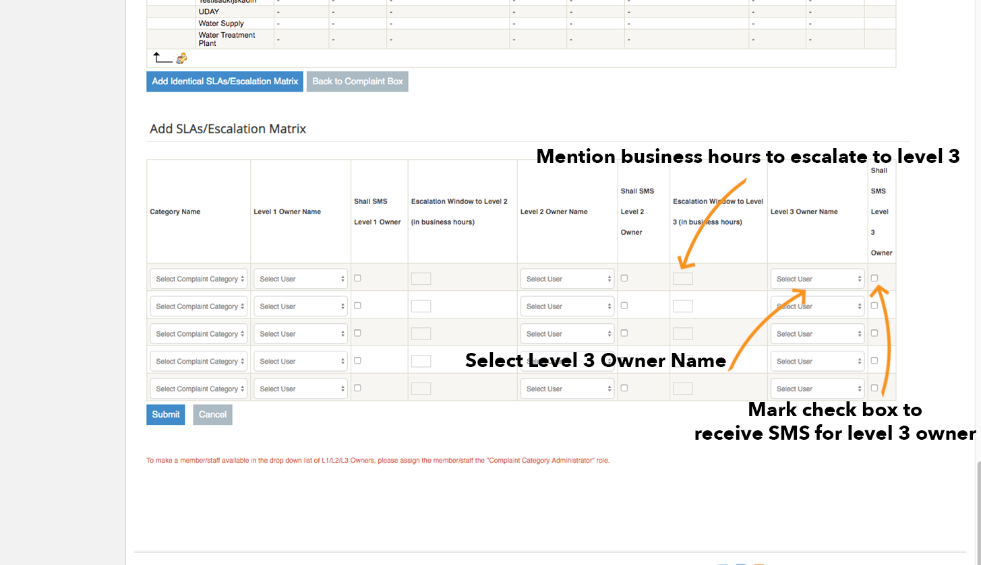Check Level 3 Owner SMS box in first row
This screenshot has width=981, height=565.
coord(874,277)
